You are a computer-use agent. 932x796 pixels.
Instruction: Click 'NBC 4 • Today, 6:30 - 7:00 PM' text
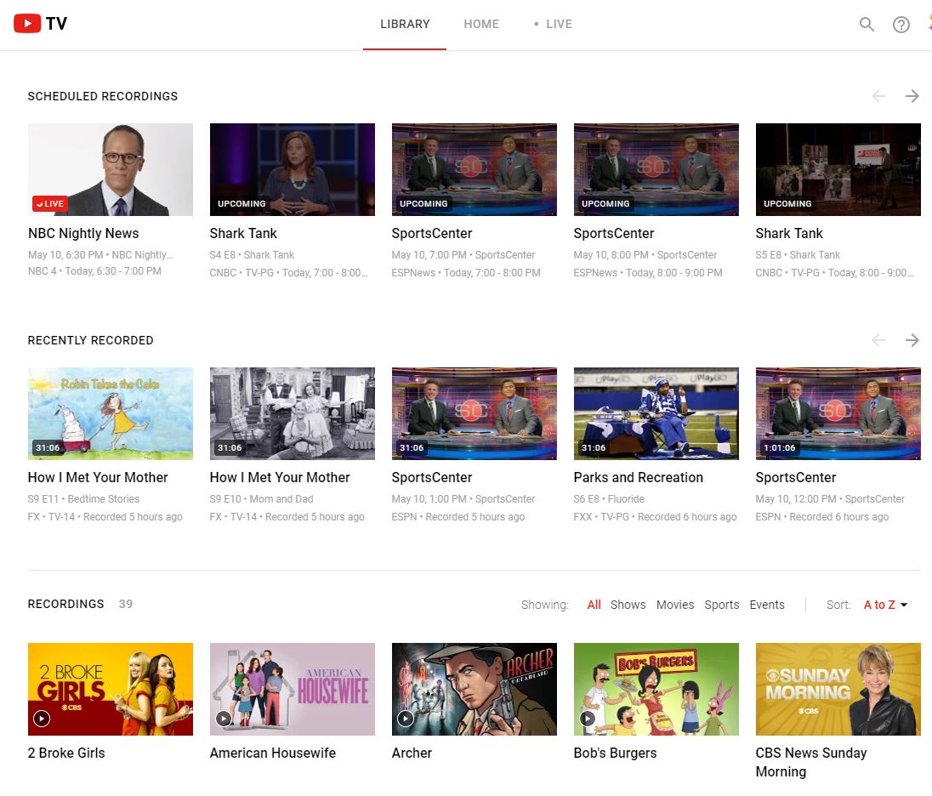94,271
